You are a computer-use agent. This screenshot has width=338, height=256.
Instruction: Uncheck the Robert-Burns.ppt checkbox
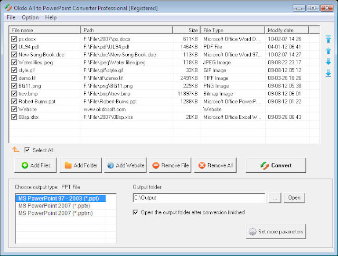14,102
